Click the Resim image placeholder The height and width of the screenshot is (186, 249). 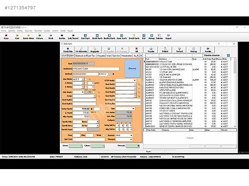click(132, 69)
